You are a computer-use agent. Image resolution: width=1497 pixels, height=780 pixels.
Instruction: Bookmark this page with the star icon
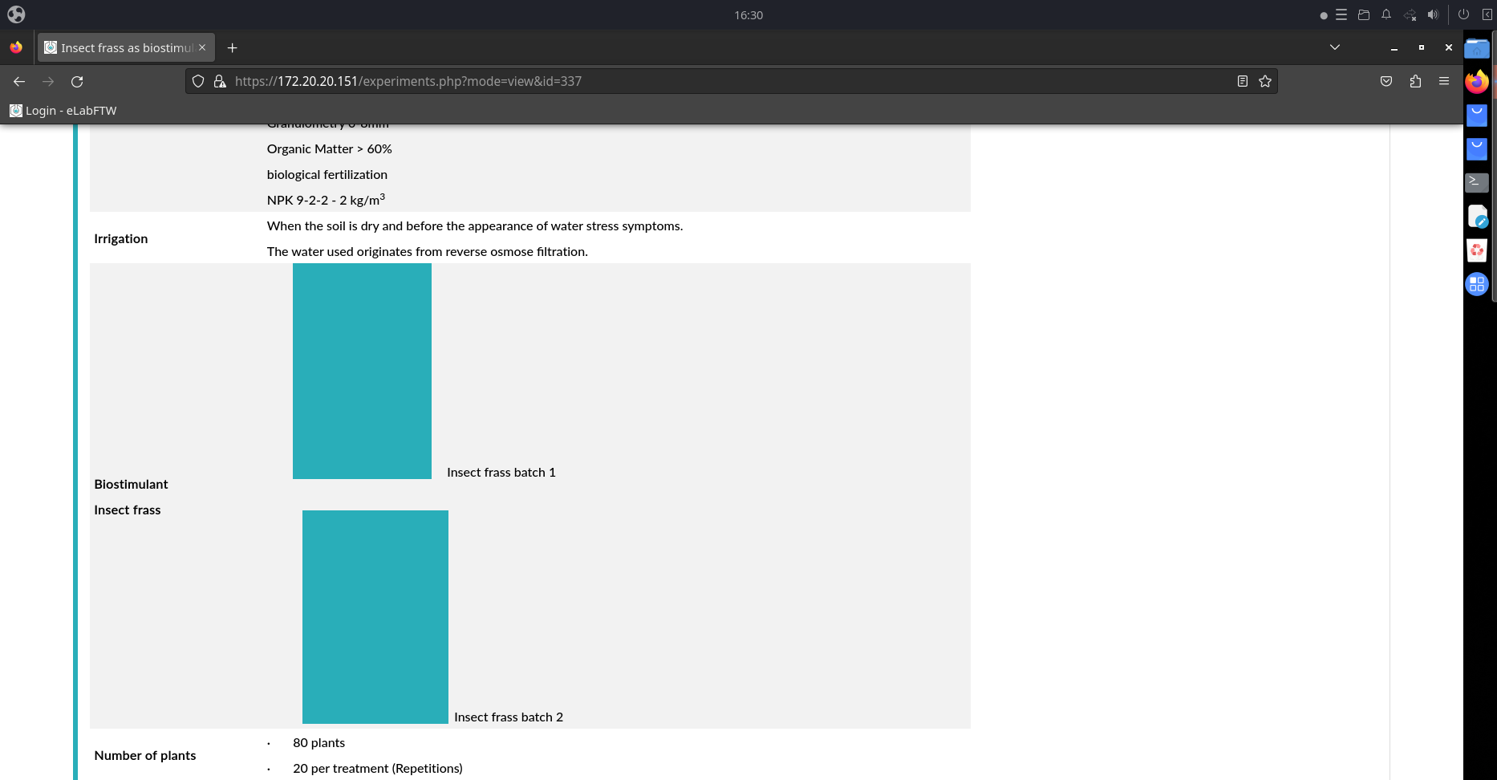coord(1265,81)
